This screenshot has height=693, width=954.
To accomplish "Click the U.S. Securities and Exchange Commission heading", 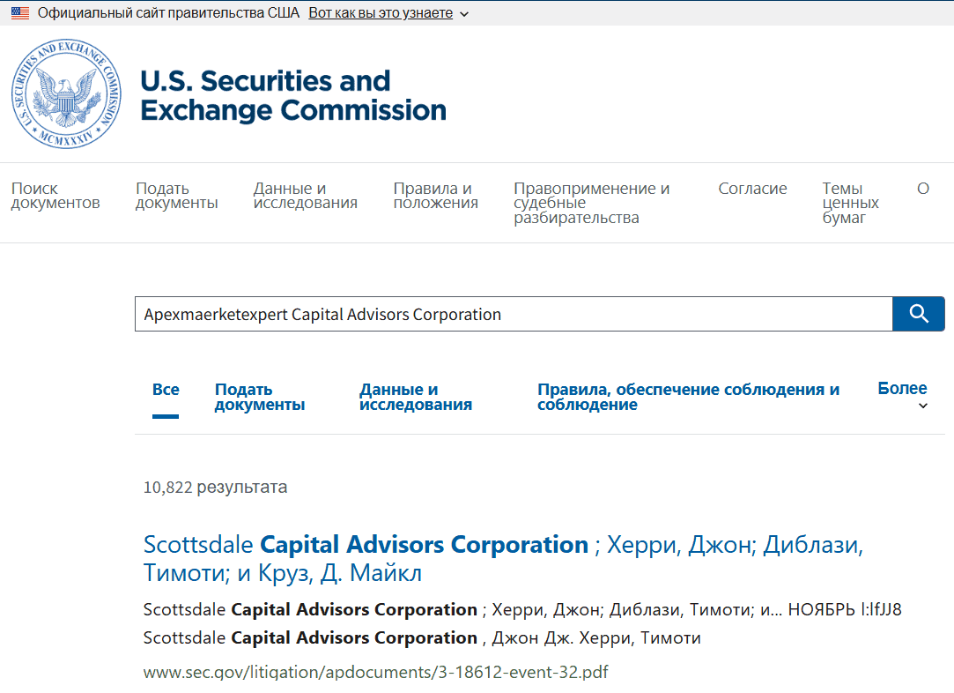I will click(x=292, y=95).
